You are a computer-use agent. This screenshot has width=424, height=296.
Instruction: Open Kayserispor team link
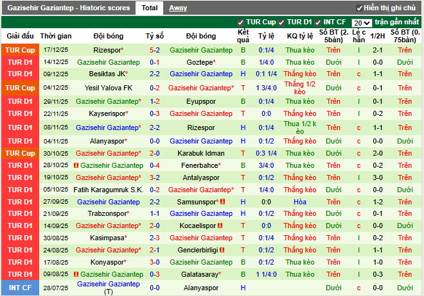(109, 113)
